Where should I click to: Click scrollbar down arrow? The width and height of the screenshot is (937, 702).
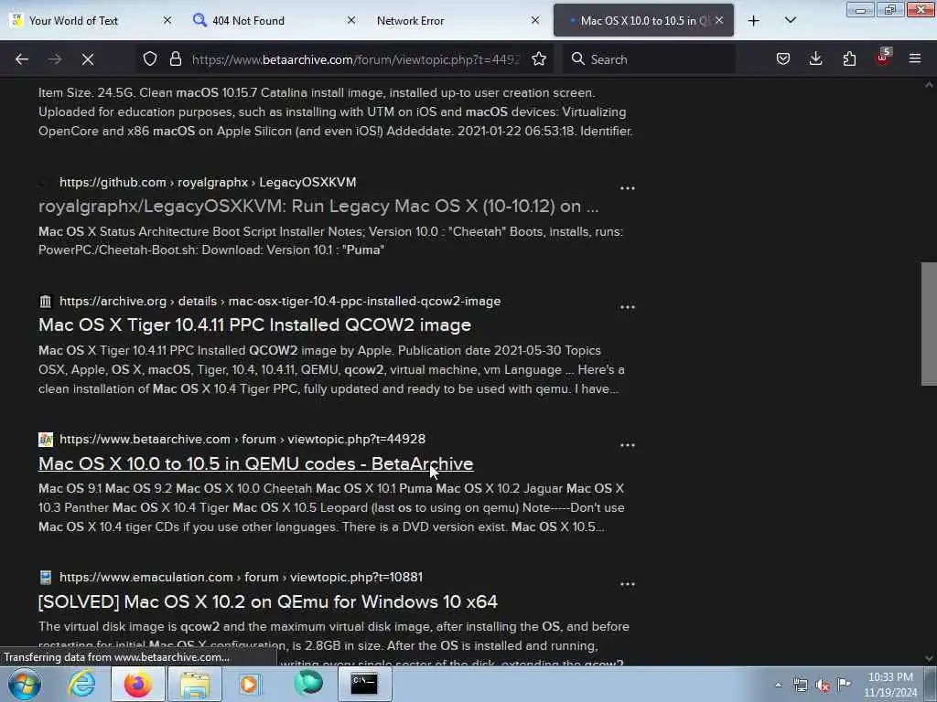[929, 658]
